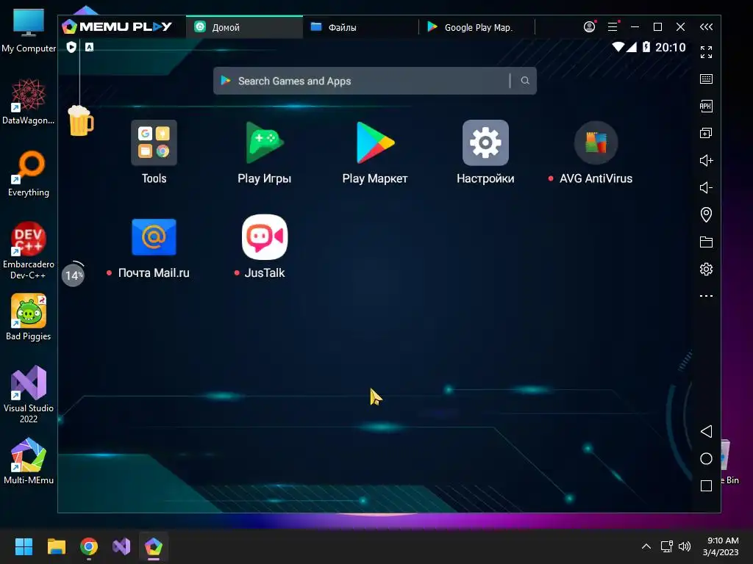Viewport: 753px width, 564px height.
Task: Open MEmu settings gear in sidebar
Action: pos(706,269)
